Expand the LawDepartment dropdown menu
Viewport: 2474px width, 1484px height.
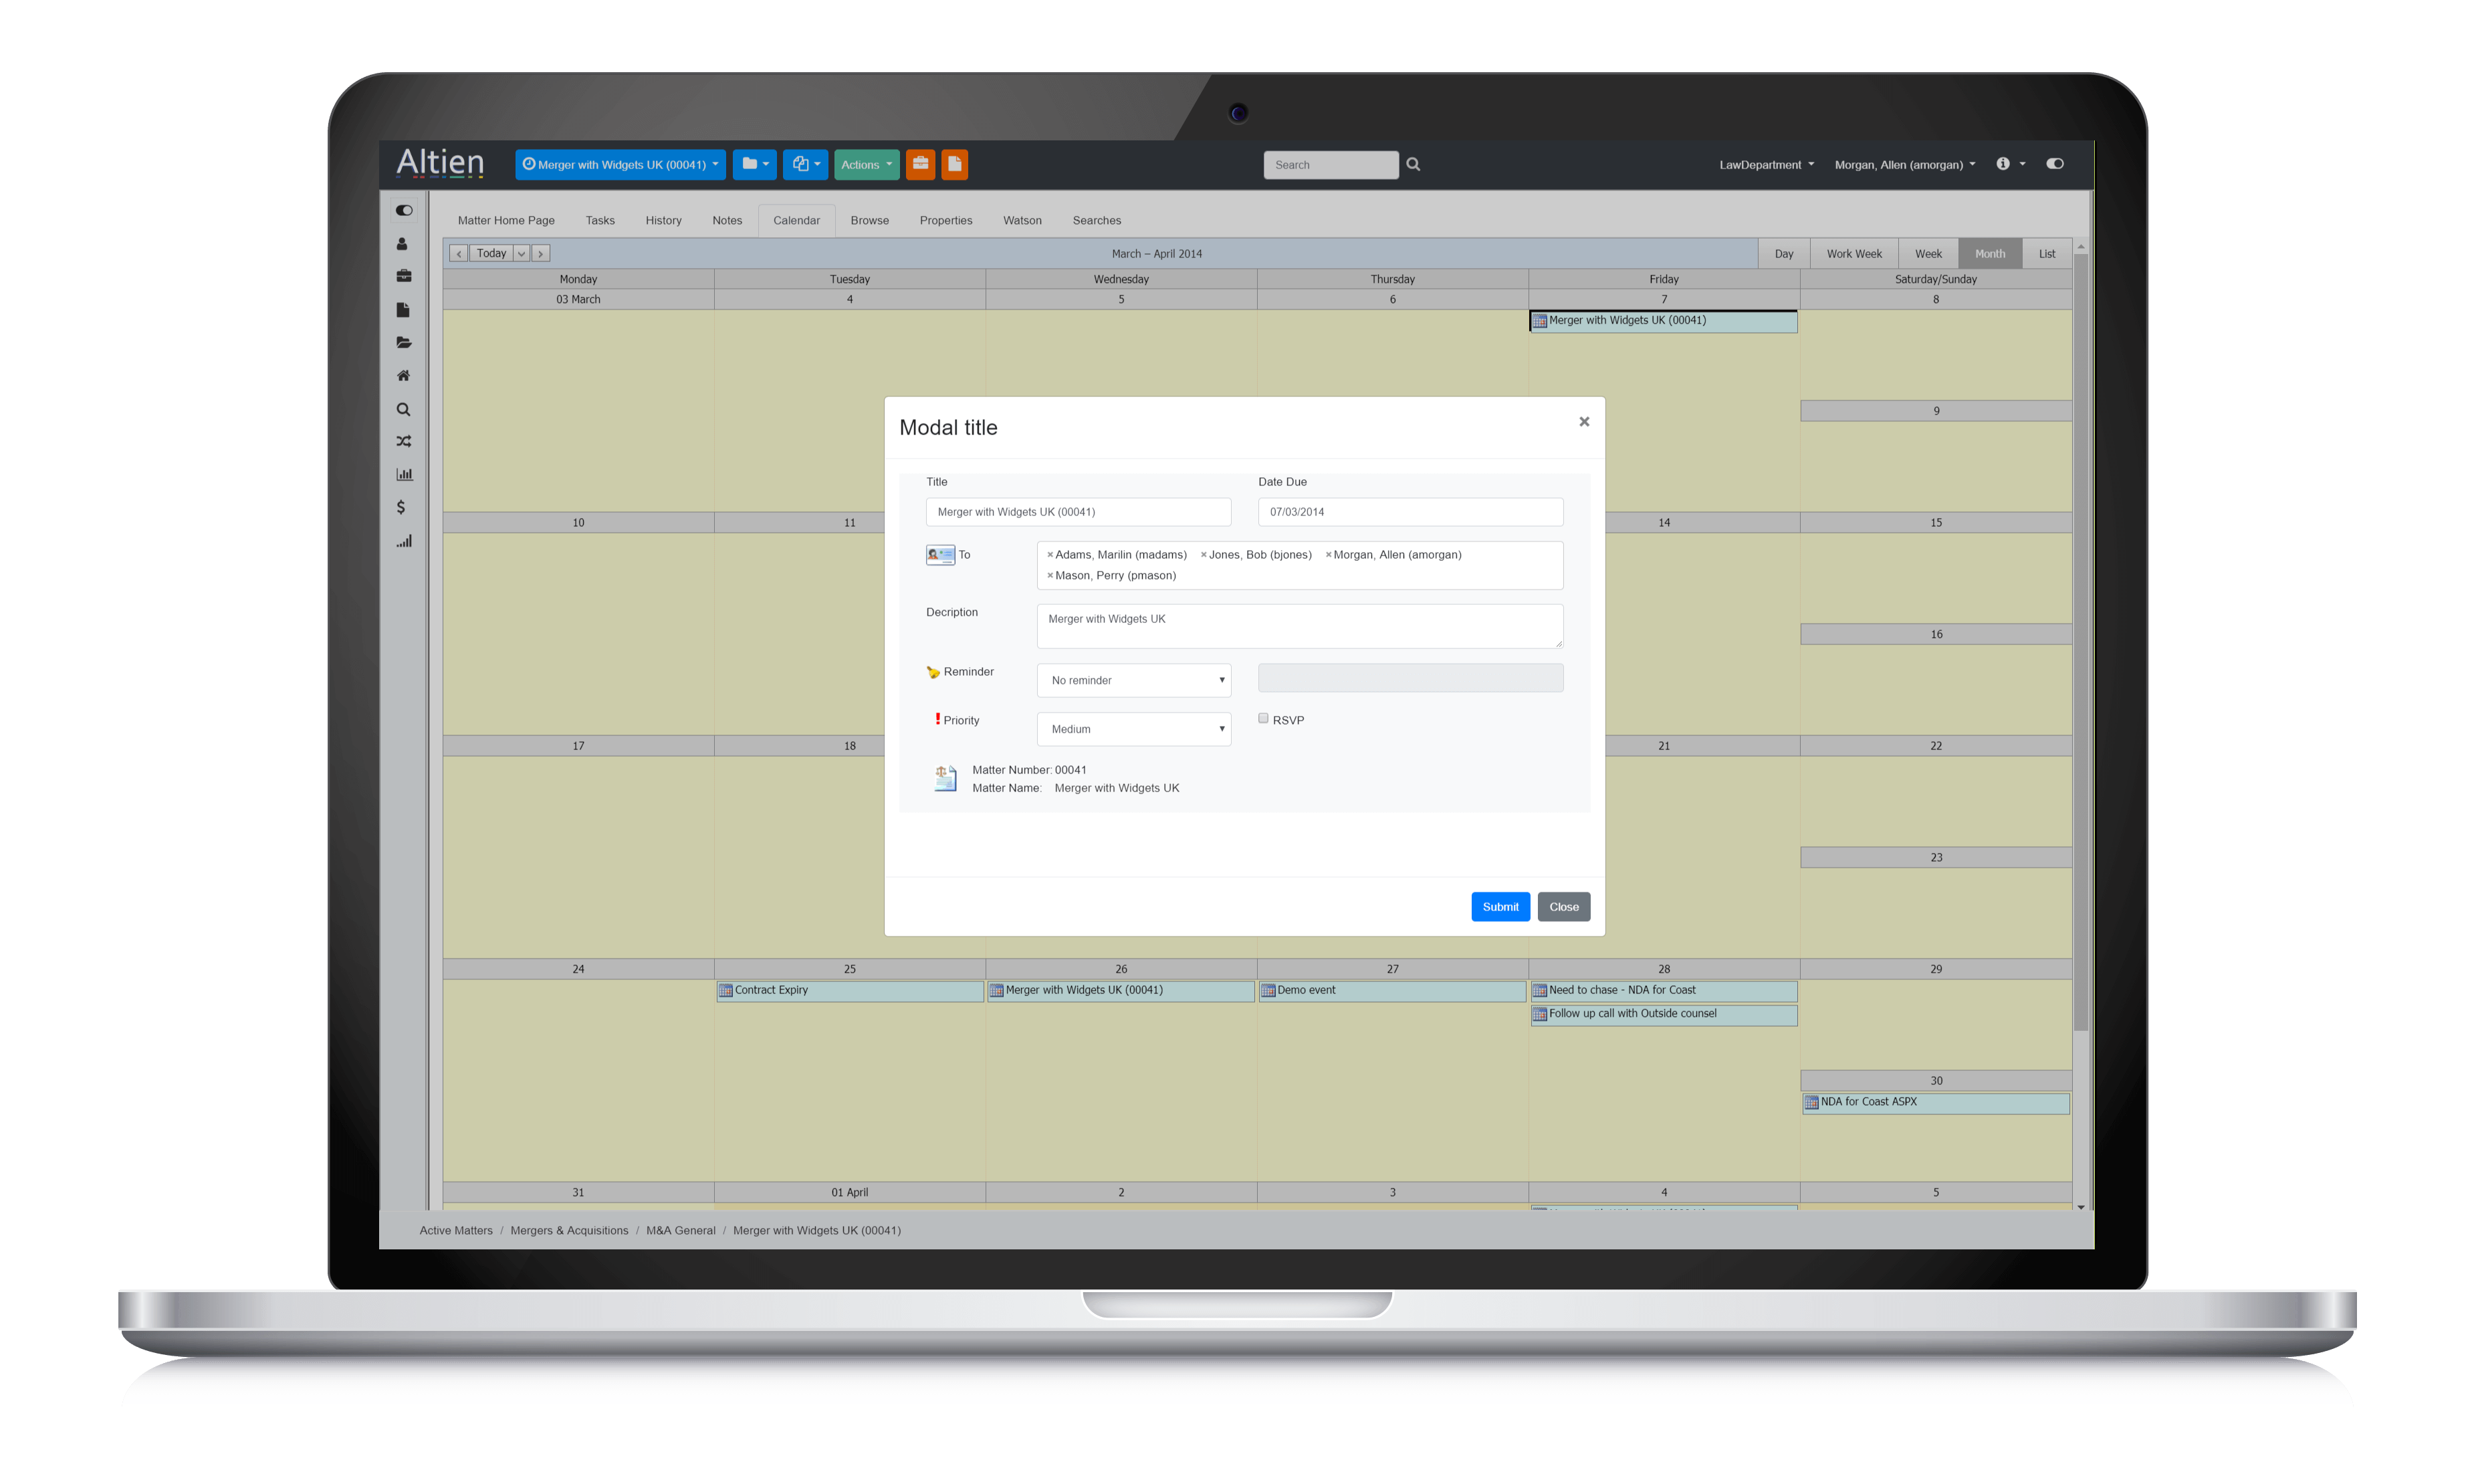coord(1765,165)
